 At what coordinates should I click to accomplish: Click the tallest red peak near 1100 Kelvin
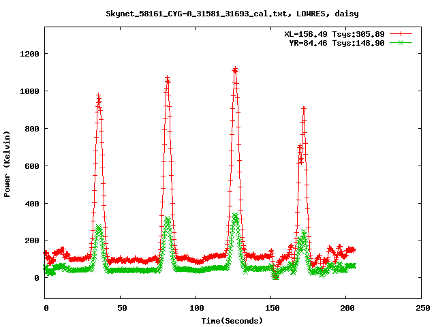point(235,69)
